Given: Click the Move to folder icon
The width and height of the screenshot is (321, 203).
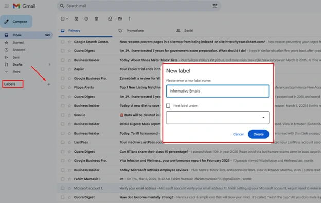Looking at the screenshot, I should 120,19.
